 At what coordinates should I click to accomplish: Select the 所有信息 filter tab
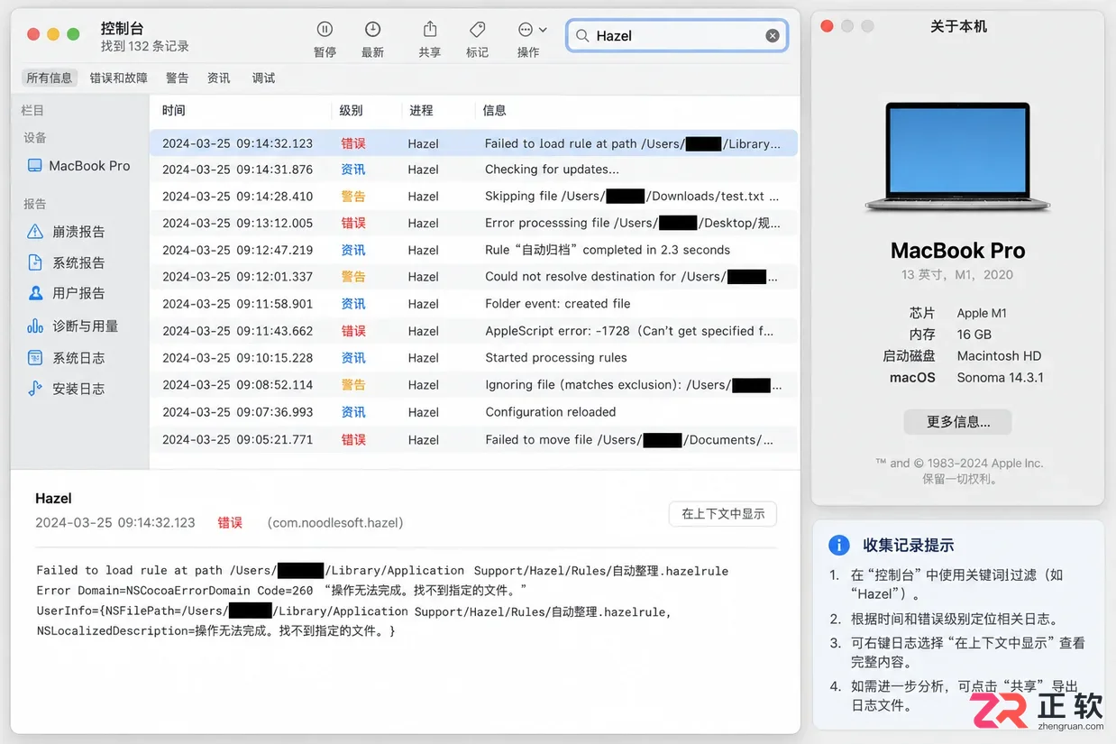(x=50, y=78)
